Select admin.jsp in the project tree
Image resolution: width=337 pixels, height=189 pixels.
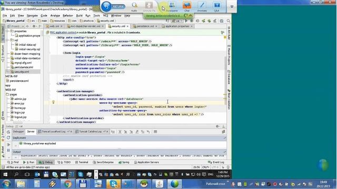[20, 99]
